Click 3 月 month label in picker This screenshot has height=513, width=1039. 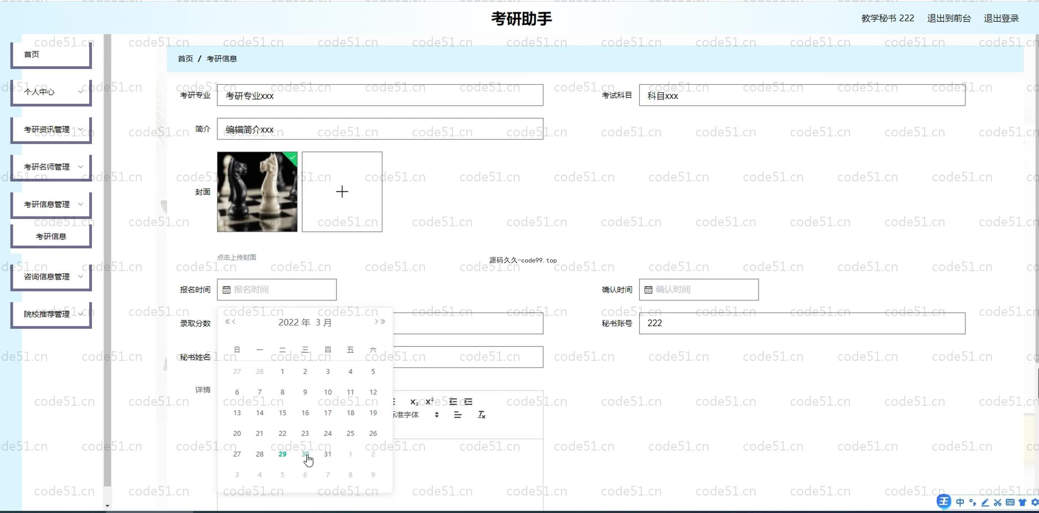(x=323, y=322)
